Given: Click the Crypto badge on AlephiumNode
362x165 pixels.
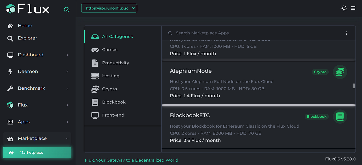Looking at the screenshot, I should coord(320,72).
